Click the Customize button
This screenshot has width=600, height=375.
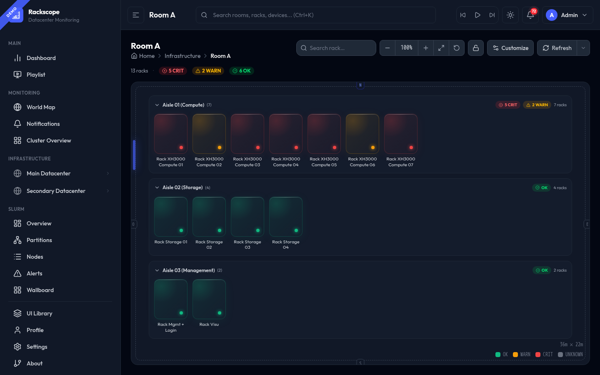pyautogui.click(x=510, y=48)
